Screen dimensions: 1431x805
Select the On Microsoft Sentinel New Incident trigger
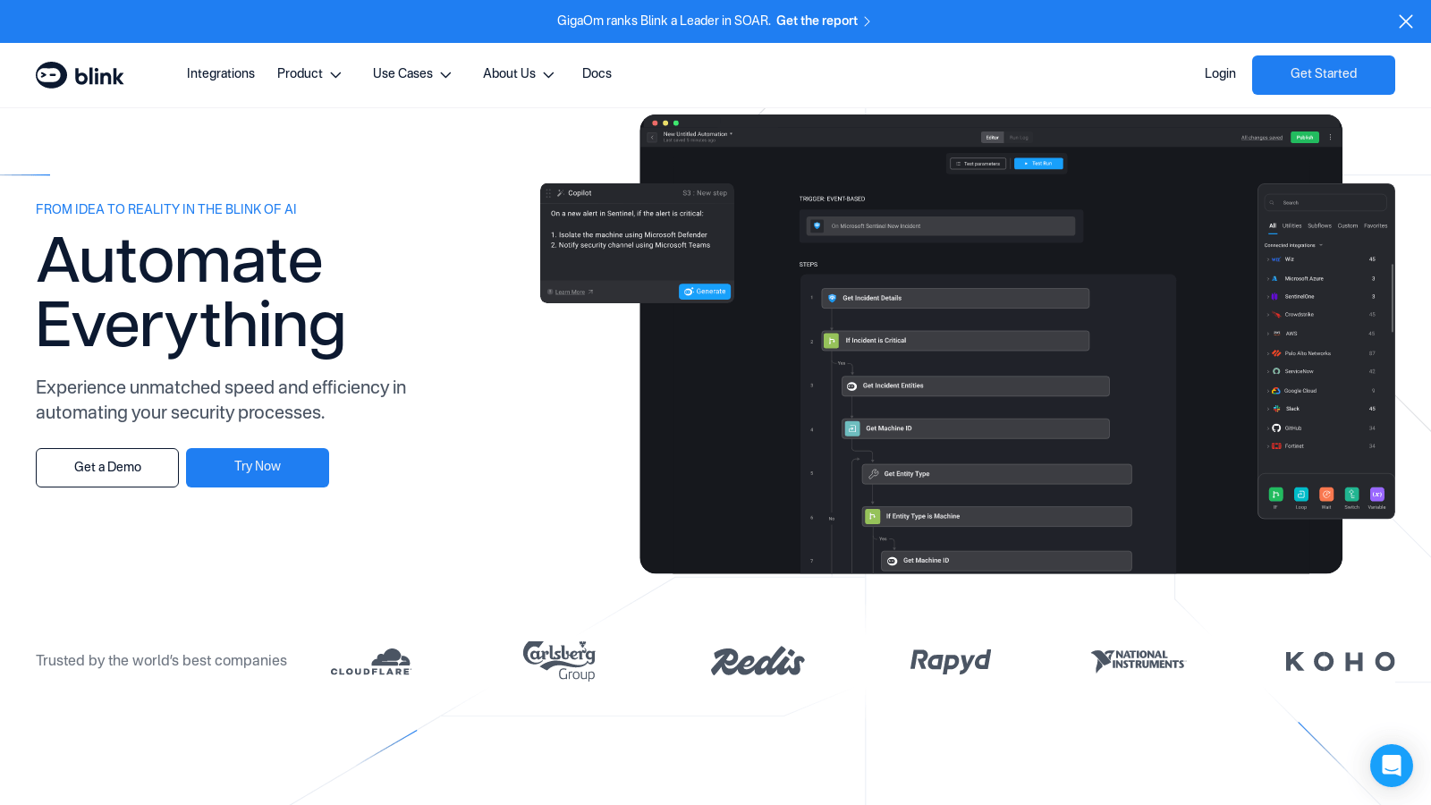[x=941, y=226]
